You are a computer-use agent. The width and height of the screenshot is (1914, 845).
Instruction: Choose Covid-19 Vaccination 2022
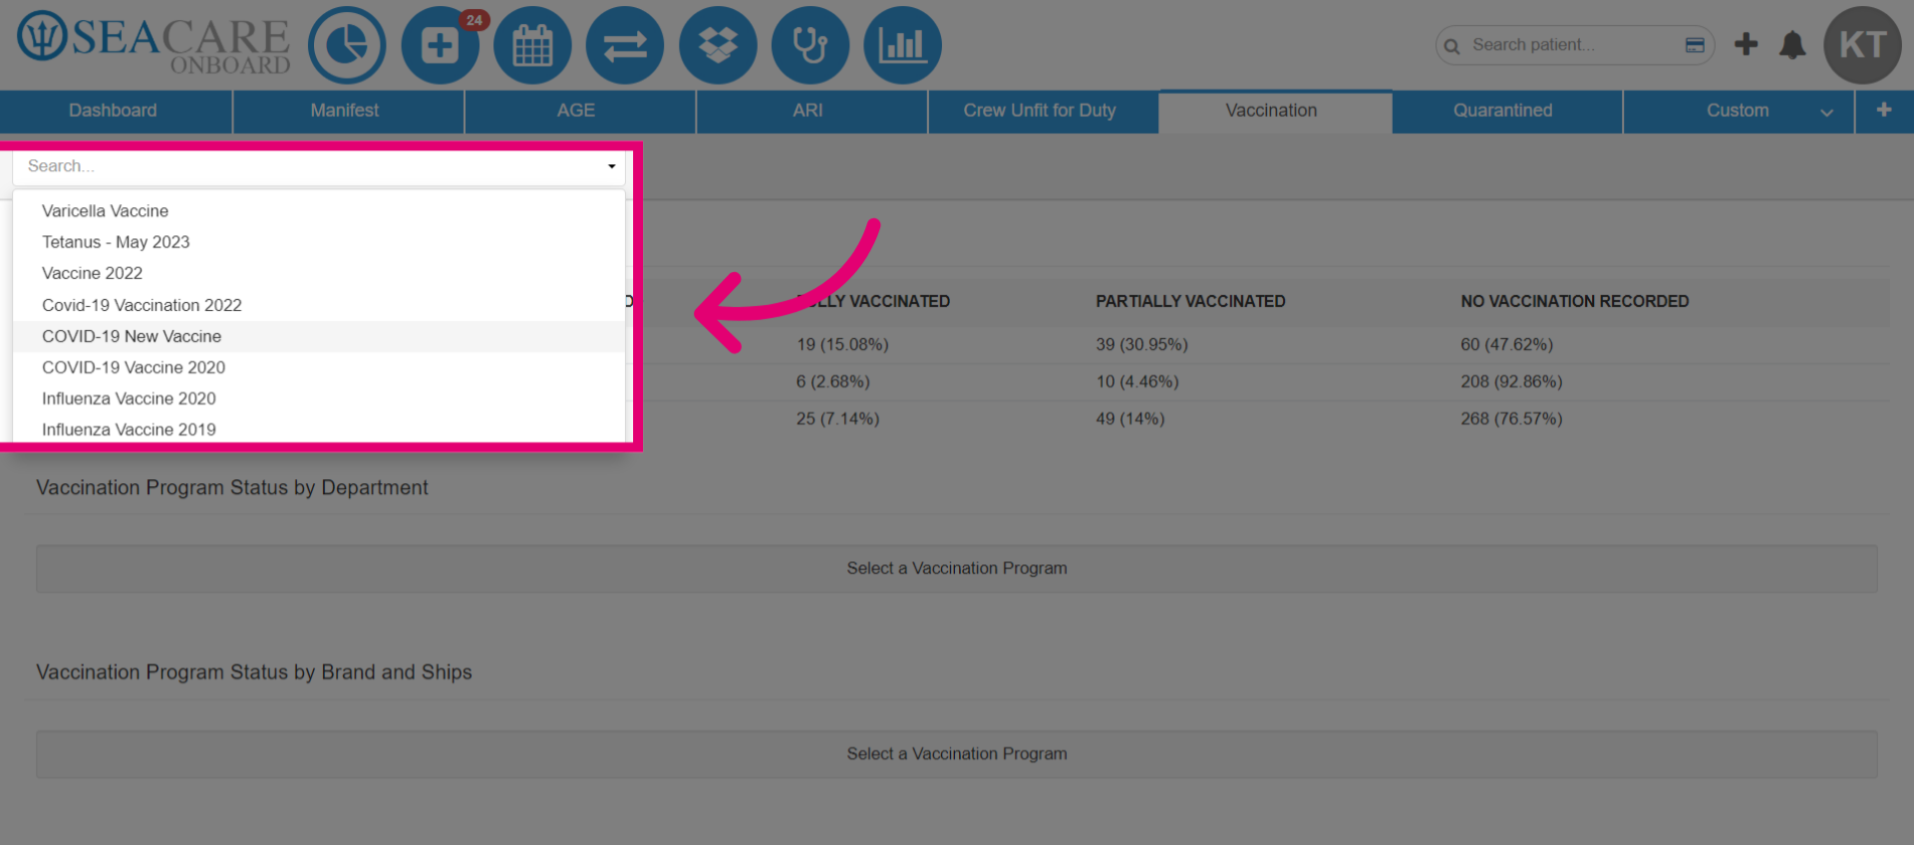(319, 305)
